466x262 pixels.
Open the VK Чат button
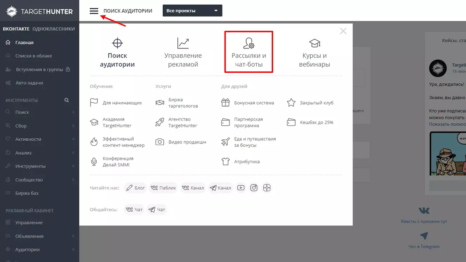point(134,210)
